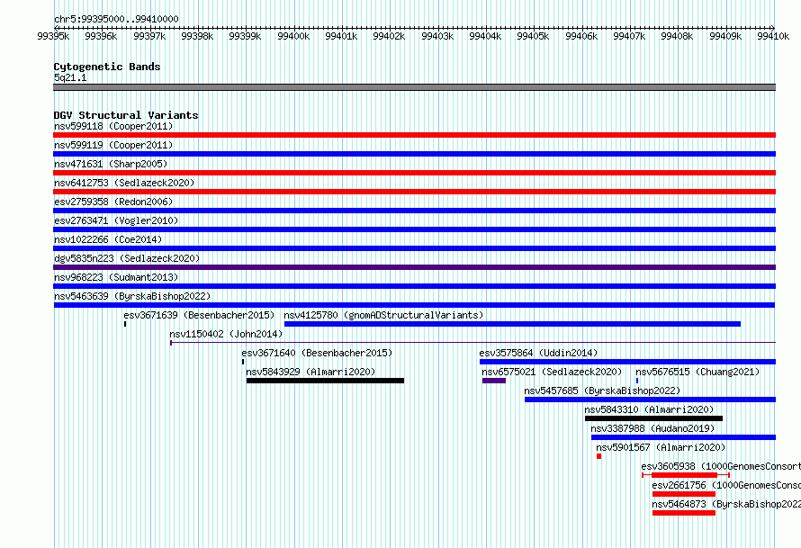Select the Cytogenetic Bands track title
Screen dimensions: 801x548
click(x=107, y=67)
